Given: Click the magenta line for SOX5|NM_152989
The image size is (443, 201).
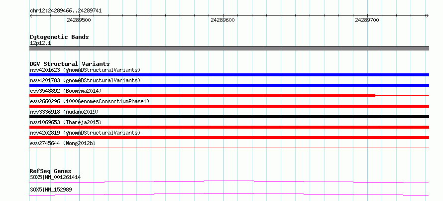Looking at the screenshot, I should pyautogui.click(x=229, y=194).
